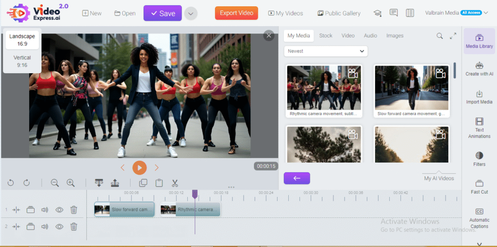The image size is (497, 247).
Task: Click the paste clipboard icon
Action: click(159, 183)
